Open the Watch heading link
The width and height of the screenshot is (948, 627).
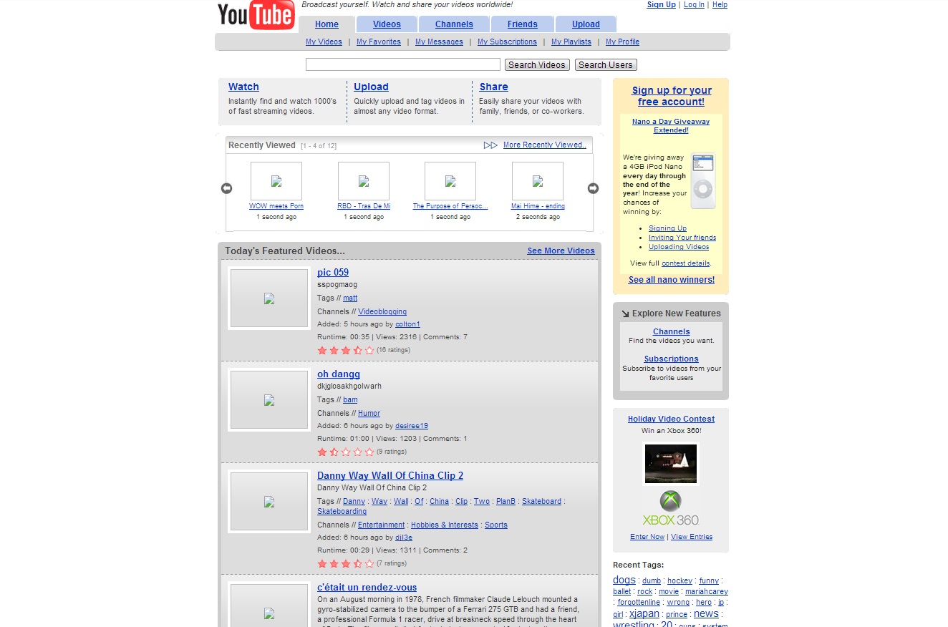pyautogui.click(x=243, y=87)
